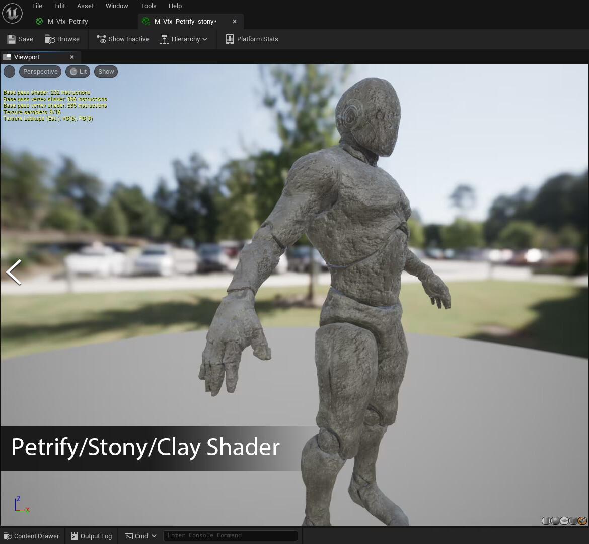
Task: Click the Save floppy disk icon
Action: (11, 39)
